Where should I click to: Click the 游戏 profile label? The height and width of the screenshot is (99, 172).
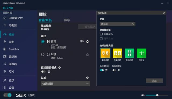pyautogui.click(x=32, y=95)
